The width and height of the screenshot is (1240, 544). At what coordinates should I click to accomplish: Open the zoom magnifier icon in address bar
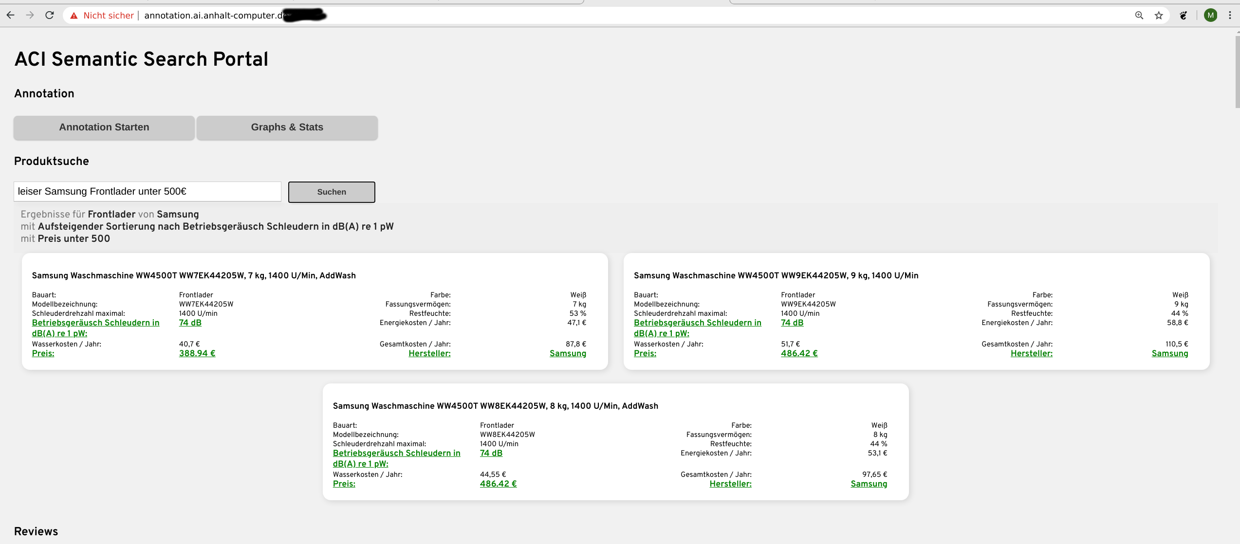(x=1139, y=16)
